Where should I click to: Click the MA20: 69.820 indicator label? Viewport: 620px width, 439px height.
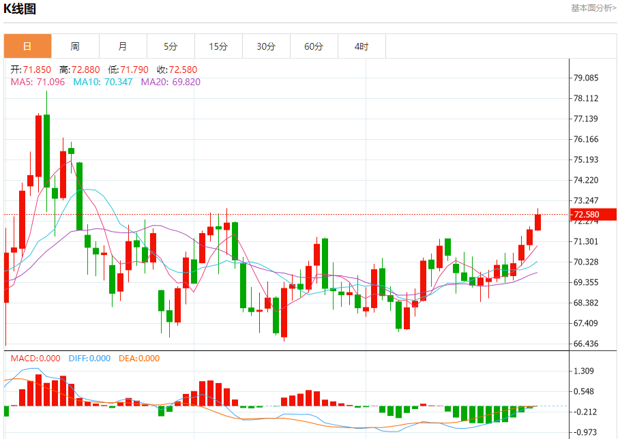pos(171,82)
